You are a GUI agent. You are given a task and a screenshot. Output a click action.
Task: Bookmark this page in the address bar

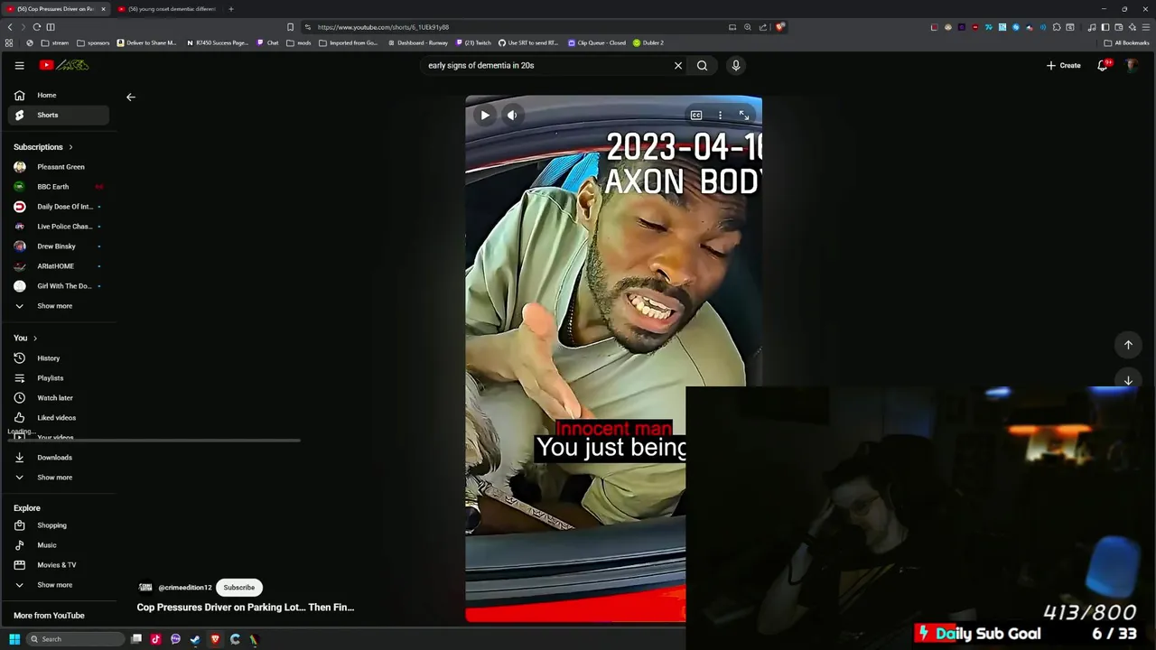point(290,27)
